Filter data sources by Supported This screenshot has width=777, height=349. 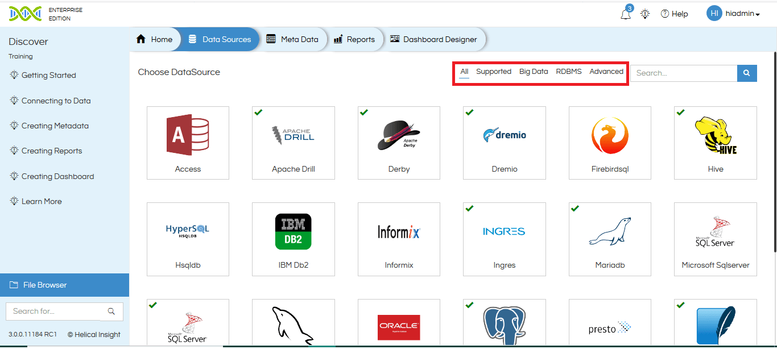[494, 72]
